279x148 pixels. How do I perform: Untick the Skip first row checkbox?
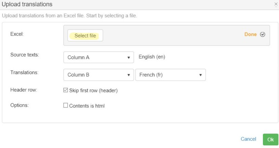click(x=66, y=90)
